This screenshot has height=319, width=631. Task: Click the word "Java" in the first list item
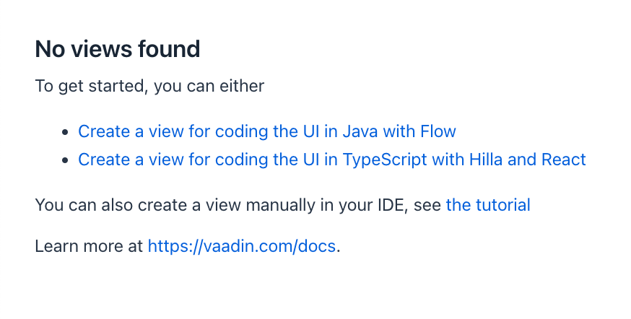tap(359, 131)
